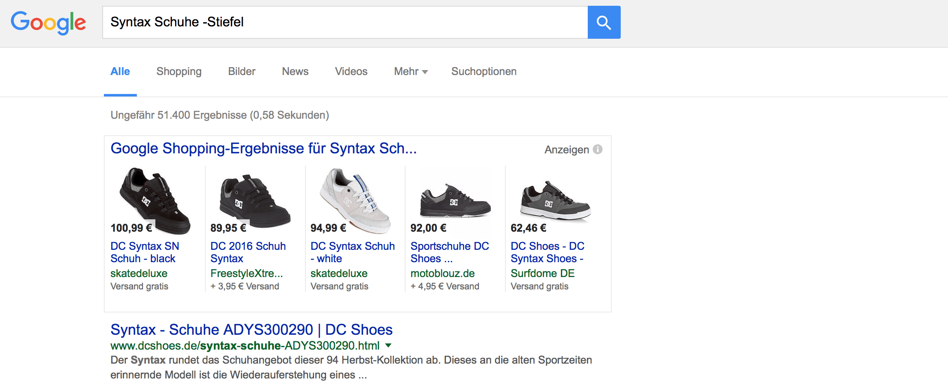Open Syntax - Schuhe ADYS300290 | DC Shoes result
Viewport: 948px width, 390px height.
click(x=251, y=330)
